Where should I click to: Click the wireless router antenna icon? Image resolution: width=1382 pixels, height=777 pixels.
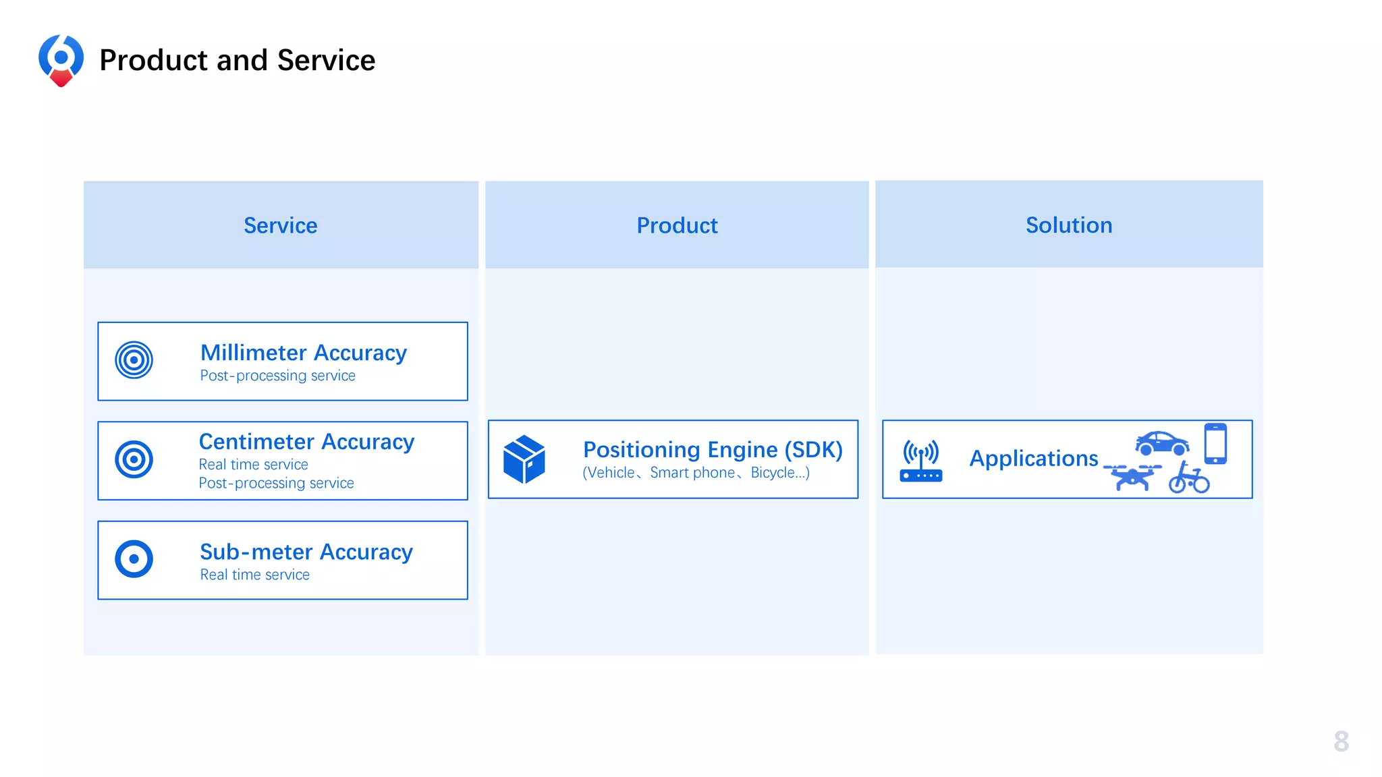tap(921, 461)
